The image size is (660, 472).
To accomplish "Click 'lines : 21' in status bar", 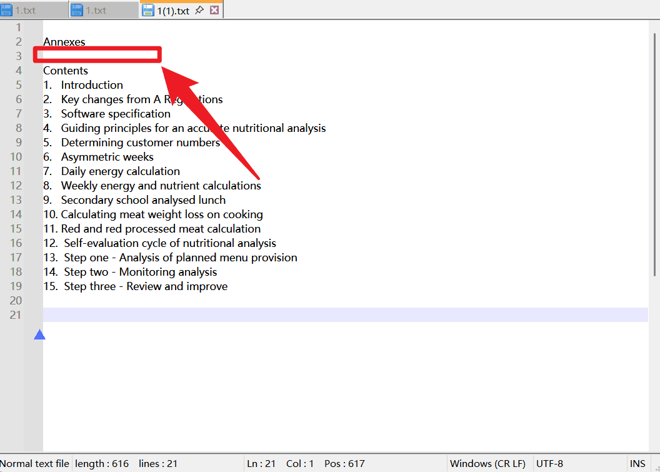I will 158,464.
